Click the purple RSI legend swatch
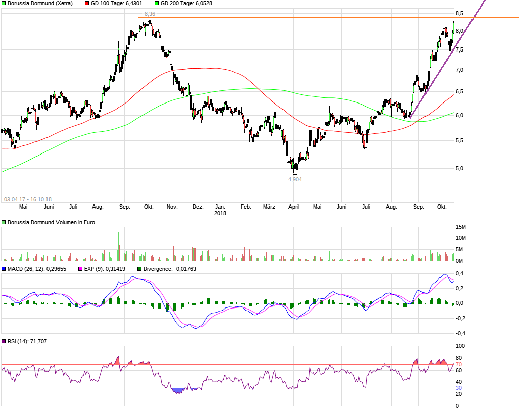 pyautogui.click(x=4, y=341)
